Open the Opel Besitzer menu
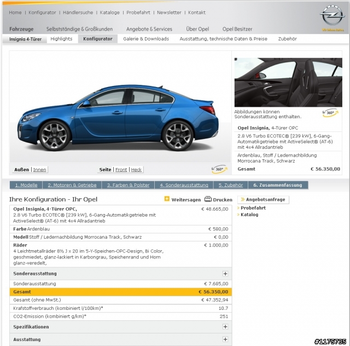 (x=237, y=29)
